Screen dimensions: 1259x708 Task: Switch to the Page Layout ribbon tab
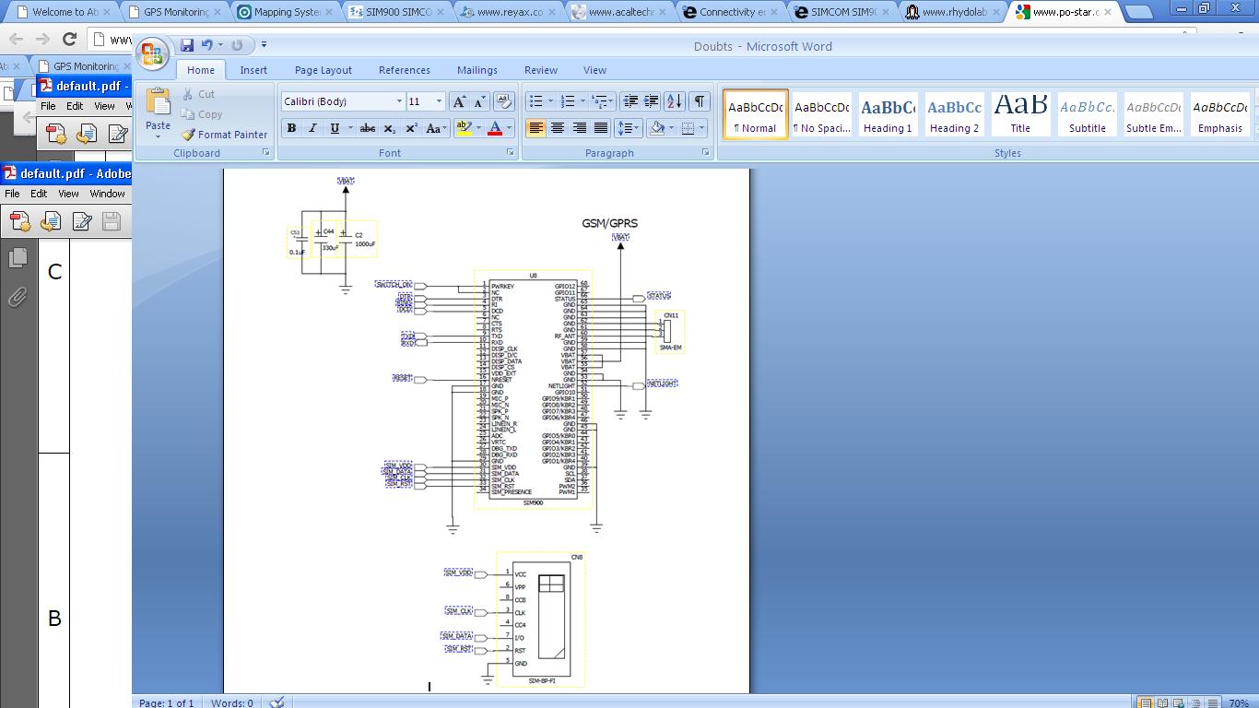323,70
